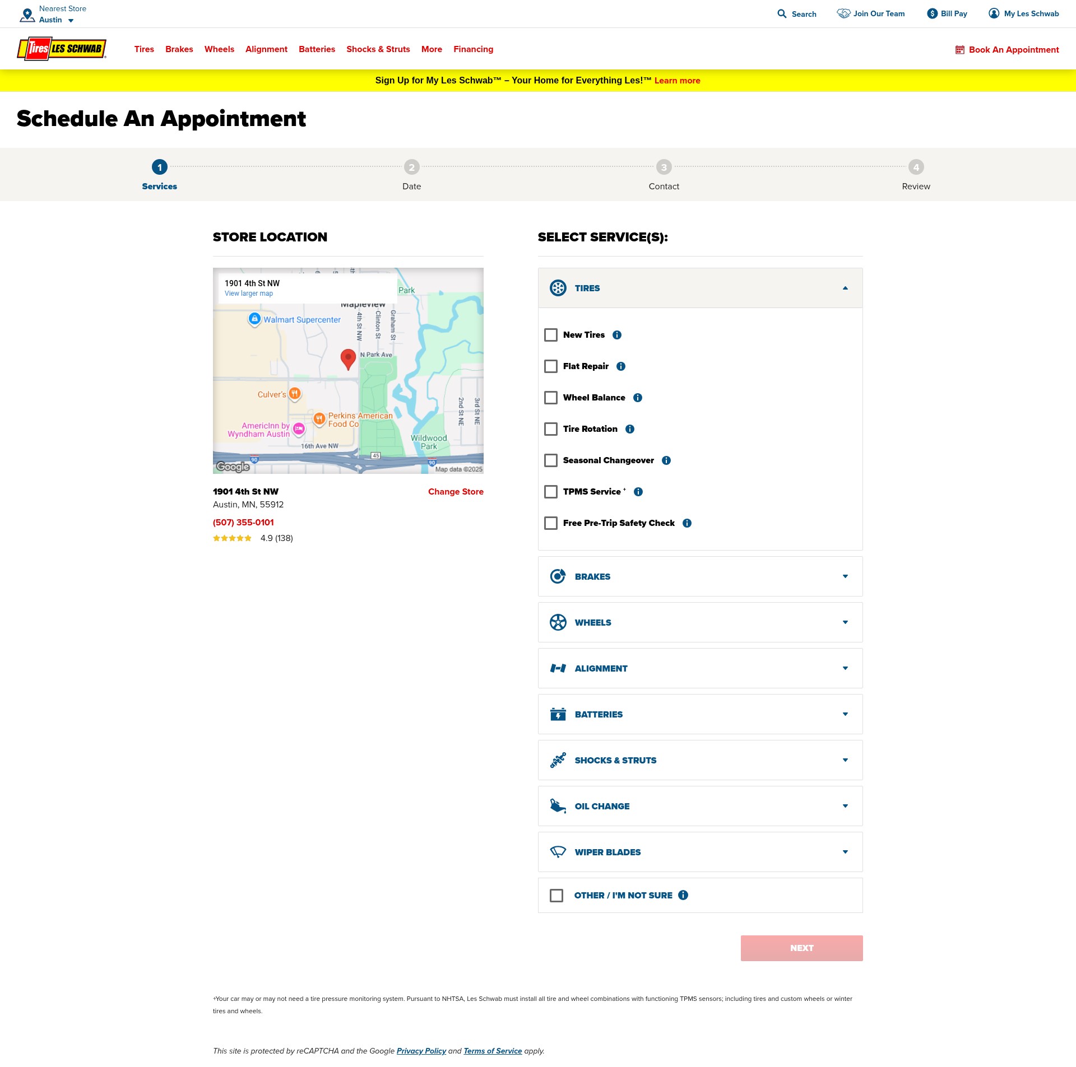Viewport: 1076px width, 1067px height.
Task: Open info icon beside Tire Rotation
Action: click(x=630, y=429)
